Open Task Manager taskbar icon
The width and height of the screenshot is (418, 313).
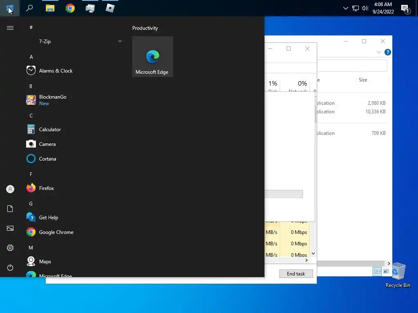pos(90,8)
